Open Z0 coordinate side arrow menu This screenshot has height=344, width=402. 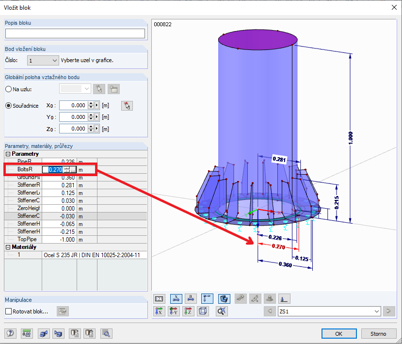click(x=97, y=129)
